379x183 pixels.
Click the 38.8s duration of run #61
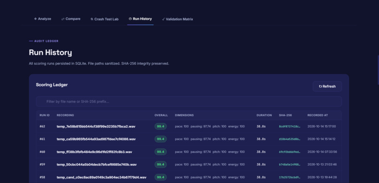(261, 139)
